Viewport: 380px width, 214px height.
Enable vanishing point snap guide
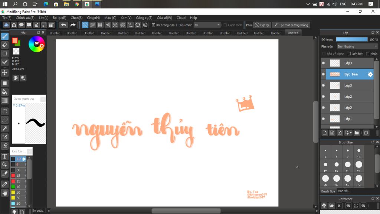point(108,25)
